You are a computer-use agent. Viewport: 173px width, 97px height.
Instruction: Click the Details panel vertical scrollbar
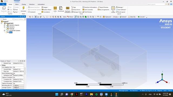click(x=25, y=71)
